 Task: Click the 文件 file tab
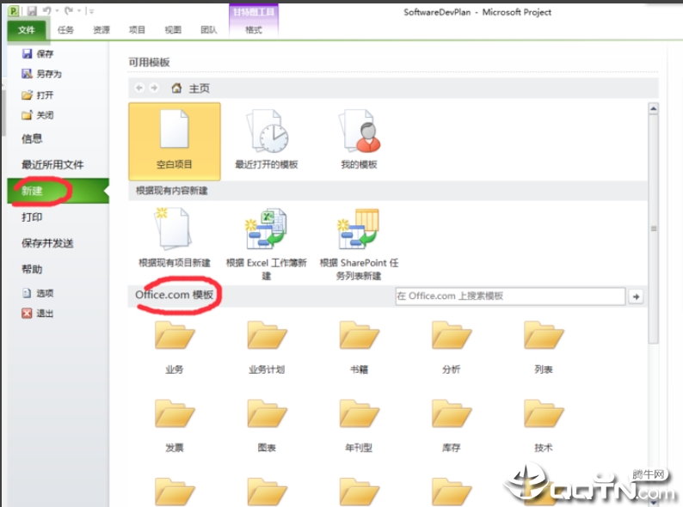pos(27,29)
